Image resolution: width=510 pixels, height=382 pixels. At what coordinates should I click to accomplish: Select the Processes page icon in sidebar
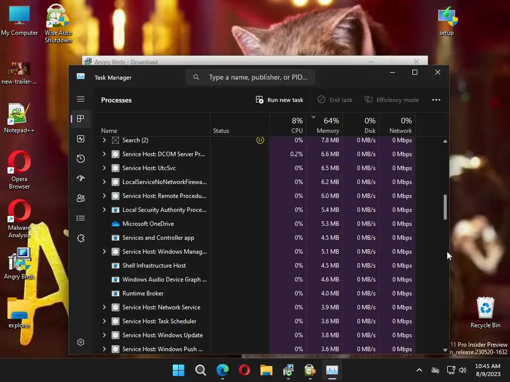81,119
